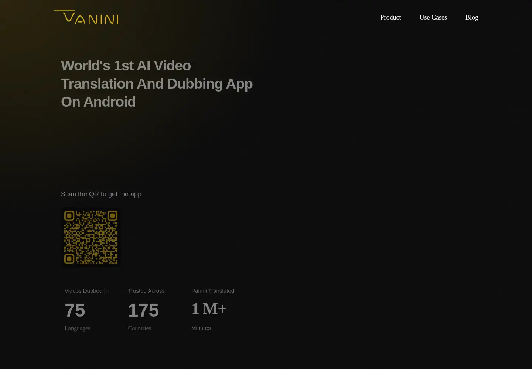The width and height of the screenshot is (532, 369).
Task: Go to the Blog page
Action: pos(472,17)
